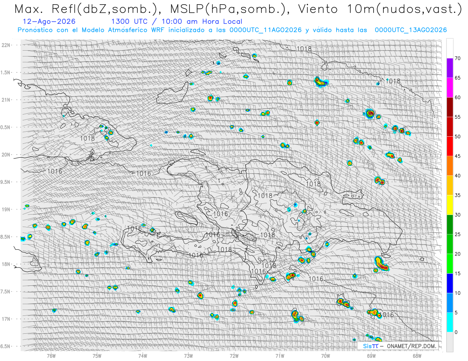Pick the dark green 25–30 dBZ colorbar segment
The height and width of the screenshot is (361, 468).
(450, 224)
